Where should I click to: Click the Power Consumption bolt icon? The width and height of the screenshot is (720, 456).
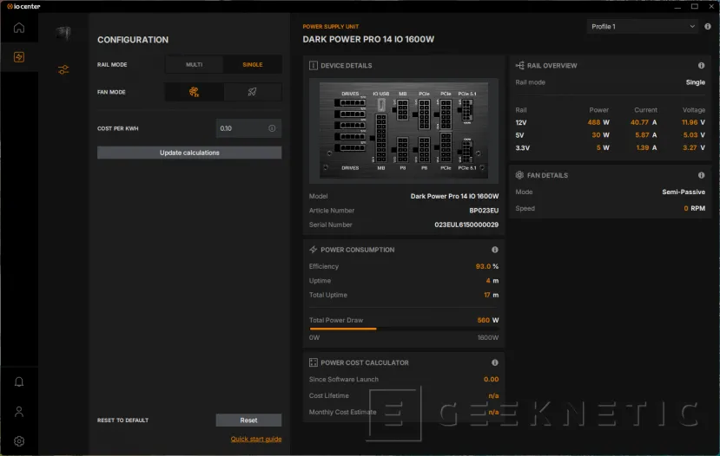pyautogui.click(x=314, y=250)
